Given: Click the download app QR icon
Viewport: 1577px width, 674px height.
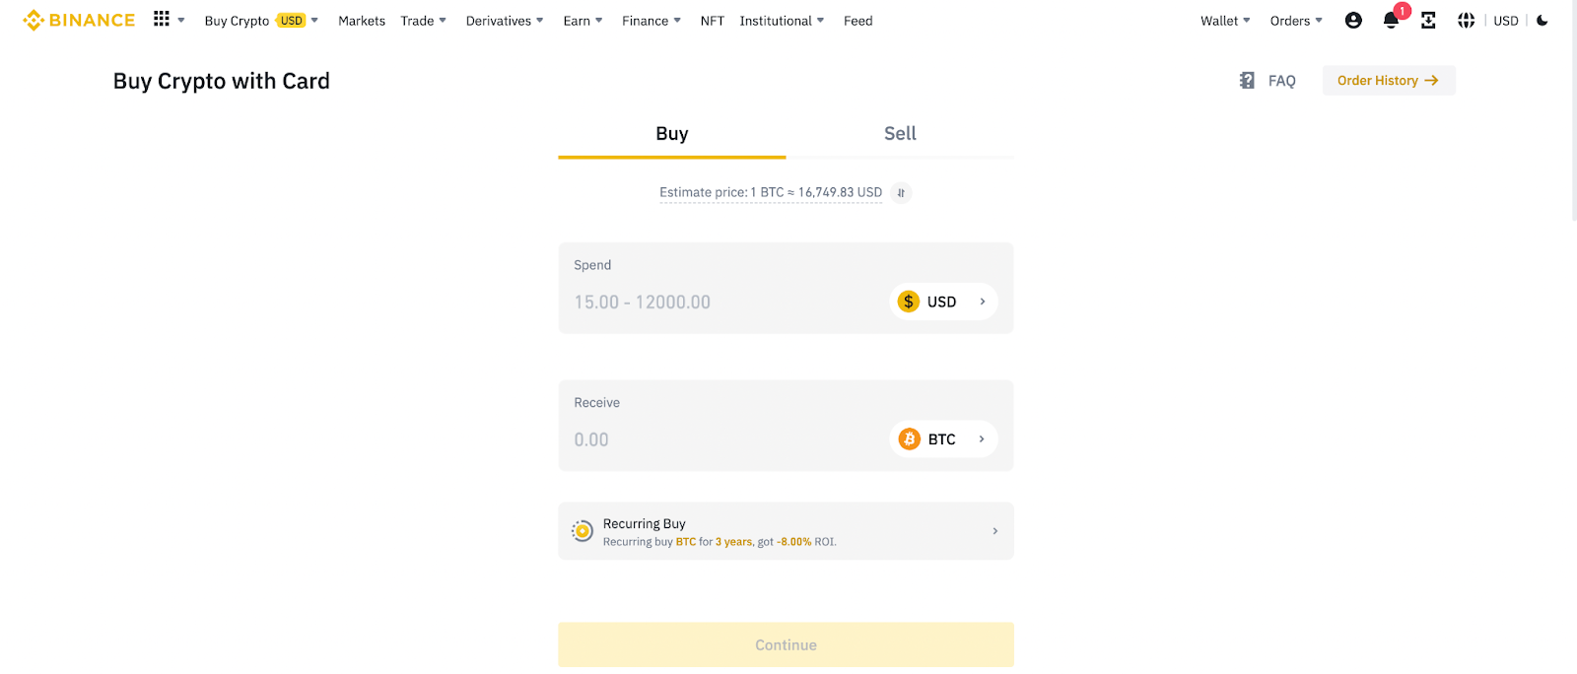Looking at the screenshot, I should pyautogui.click(x=1428, y=20).
